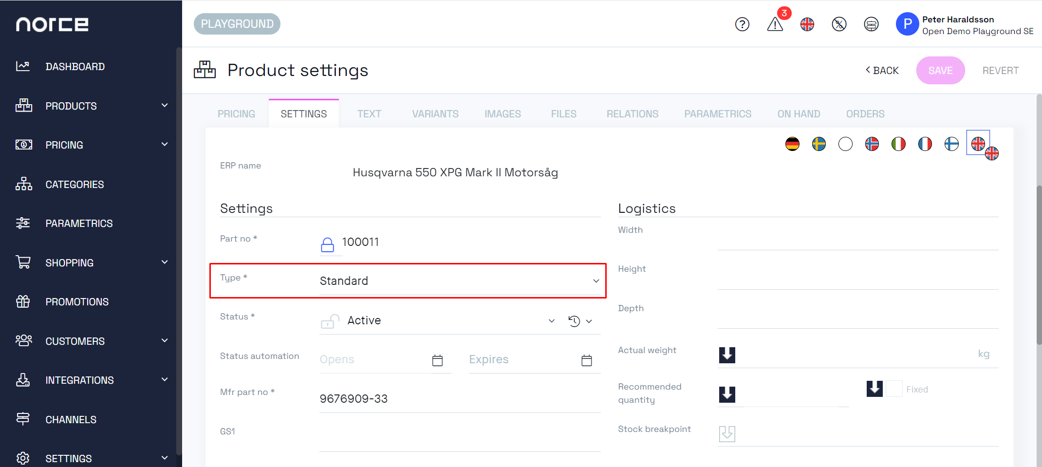1042x467 pixels.
Task: Click the Norce logo
Action: point(52,24)
